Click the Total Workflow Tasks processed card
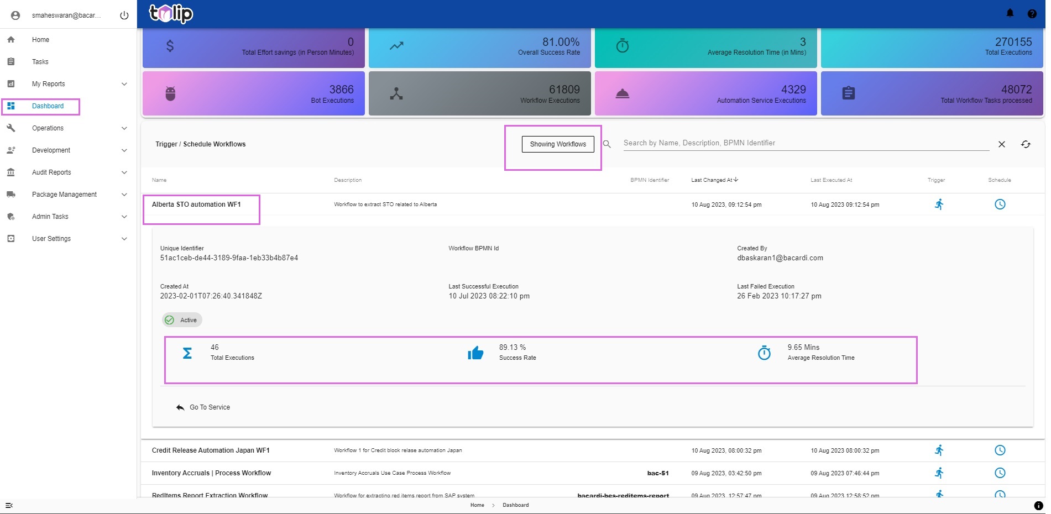Screen dimensions: 1051x514 coord(932,93)
